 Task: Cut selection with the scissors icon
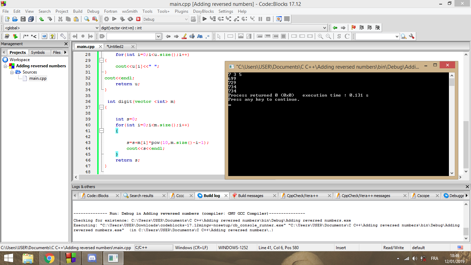pyautogui.click(x=60, y=19)
